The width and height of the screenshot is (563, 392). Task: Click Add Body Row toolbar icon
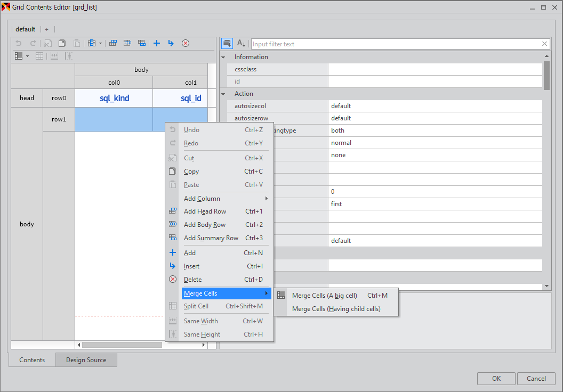pos(127,43)
